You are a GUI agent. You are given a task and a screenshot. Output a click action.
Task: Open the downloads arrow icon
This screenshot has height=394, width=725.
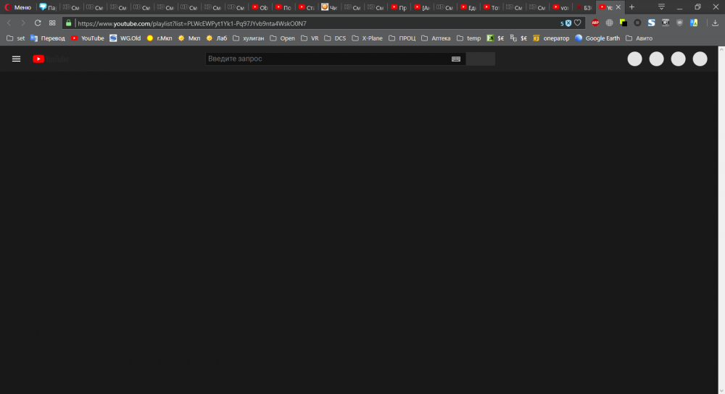[715, 23]
